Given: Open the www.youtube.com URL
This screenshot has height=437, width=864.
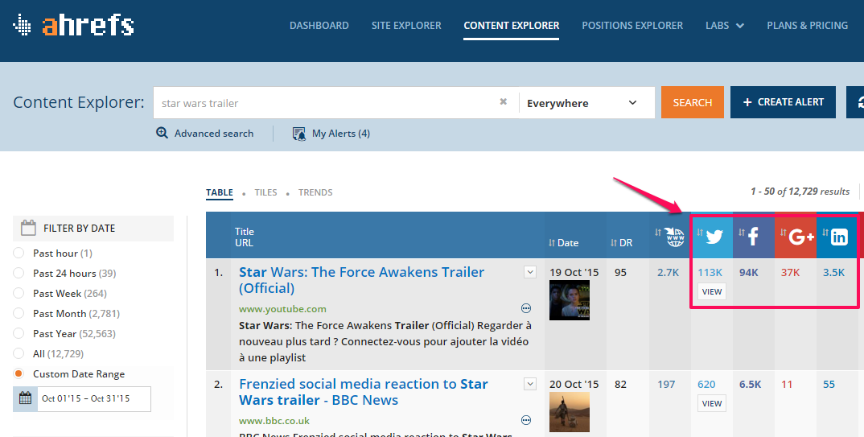Looking at the screenshot, I should click(282, 309).
